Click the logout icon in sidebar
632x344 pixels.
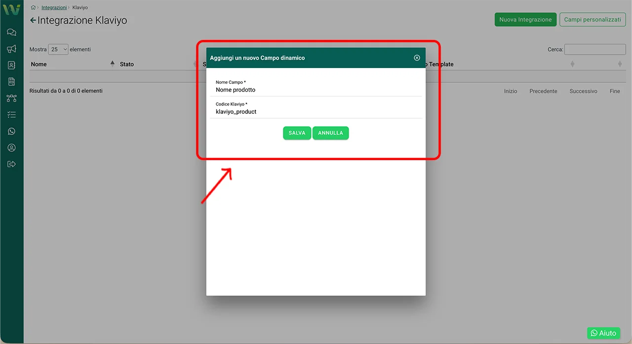(x=11, y=164)
